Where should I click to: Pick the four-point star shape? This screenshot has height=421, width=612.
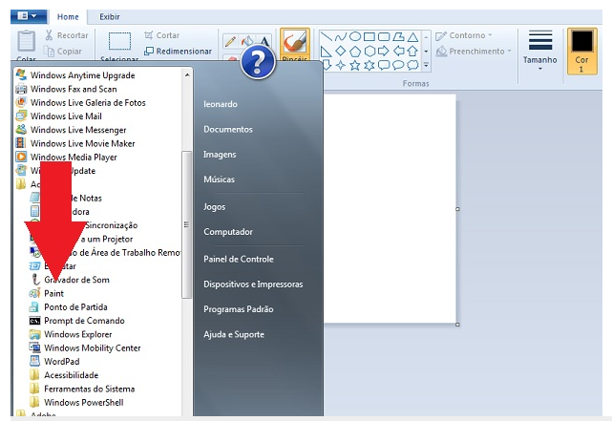coord(340,65)
